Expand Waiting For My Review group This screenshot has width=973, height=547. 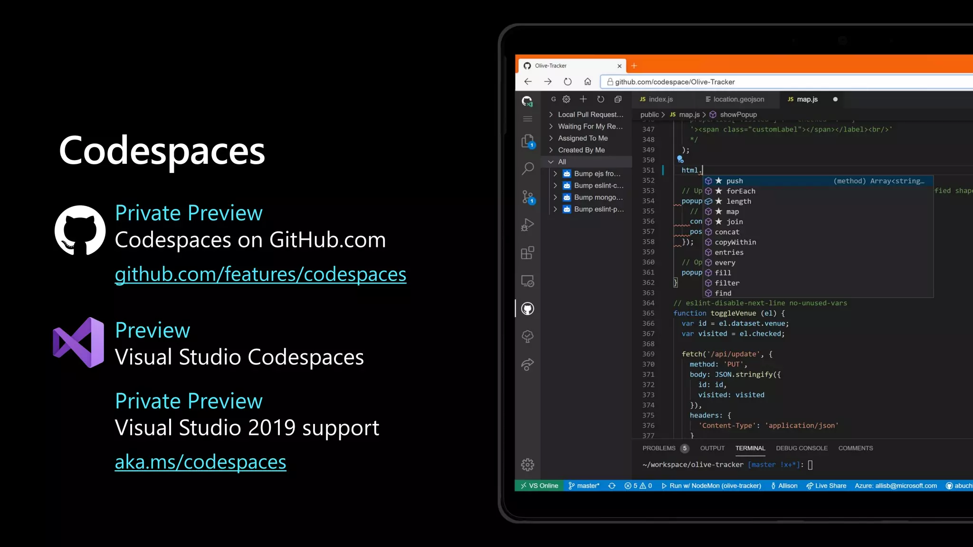586,126
